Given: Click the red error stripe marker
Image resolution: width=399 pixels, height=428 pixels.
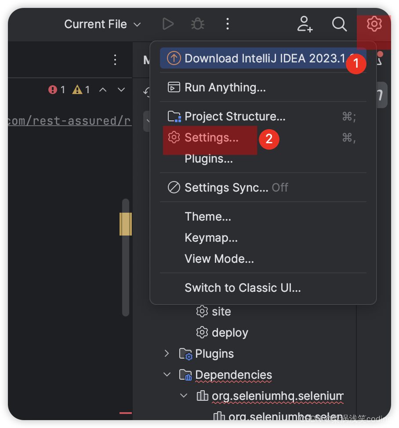Looking at the screenshot, I should pyautogui.click(x=126, y=413).
